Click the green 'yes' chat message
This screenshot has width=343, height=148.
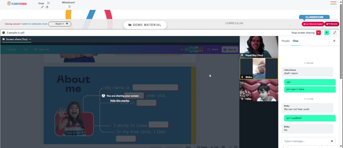[x=310, y=82]
